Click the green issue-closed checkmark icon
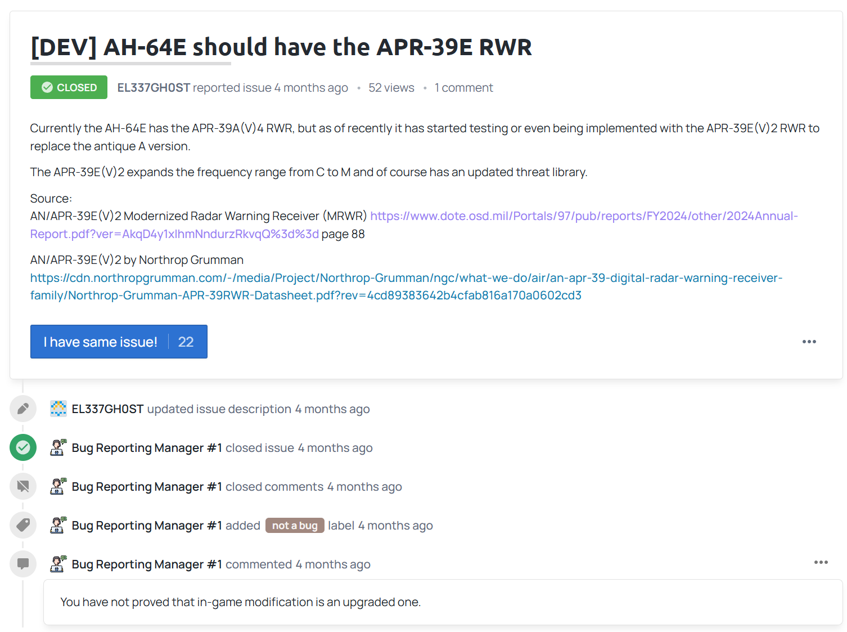Screen dimensions: 847x632 [23, 447]
